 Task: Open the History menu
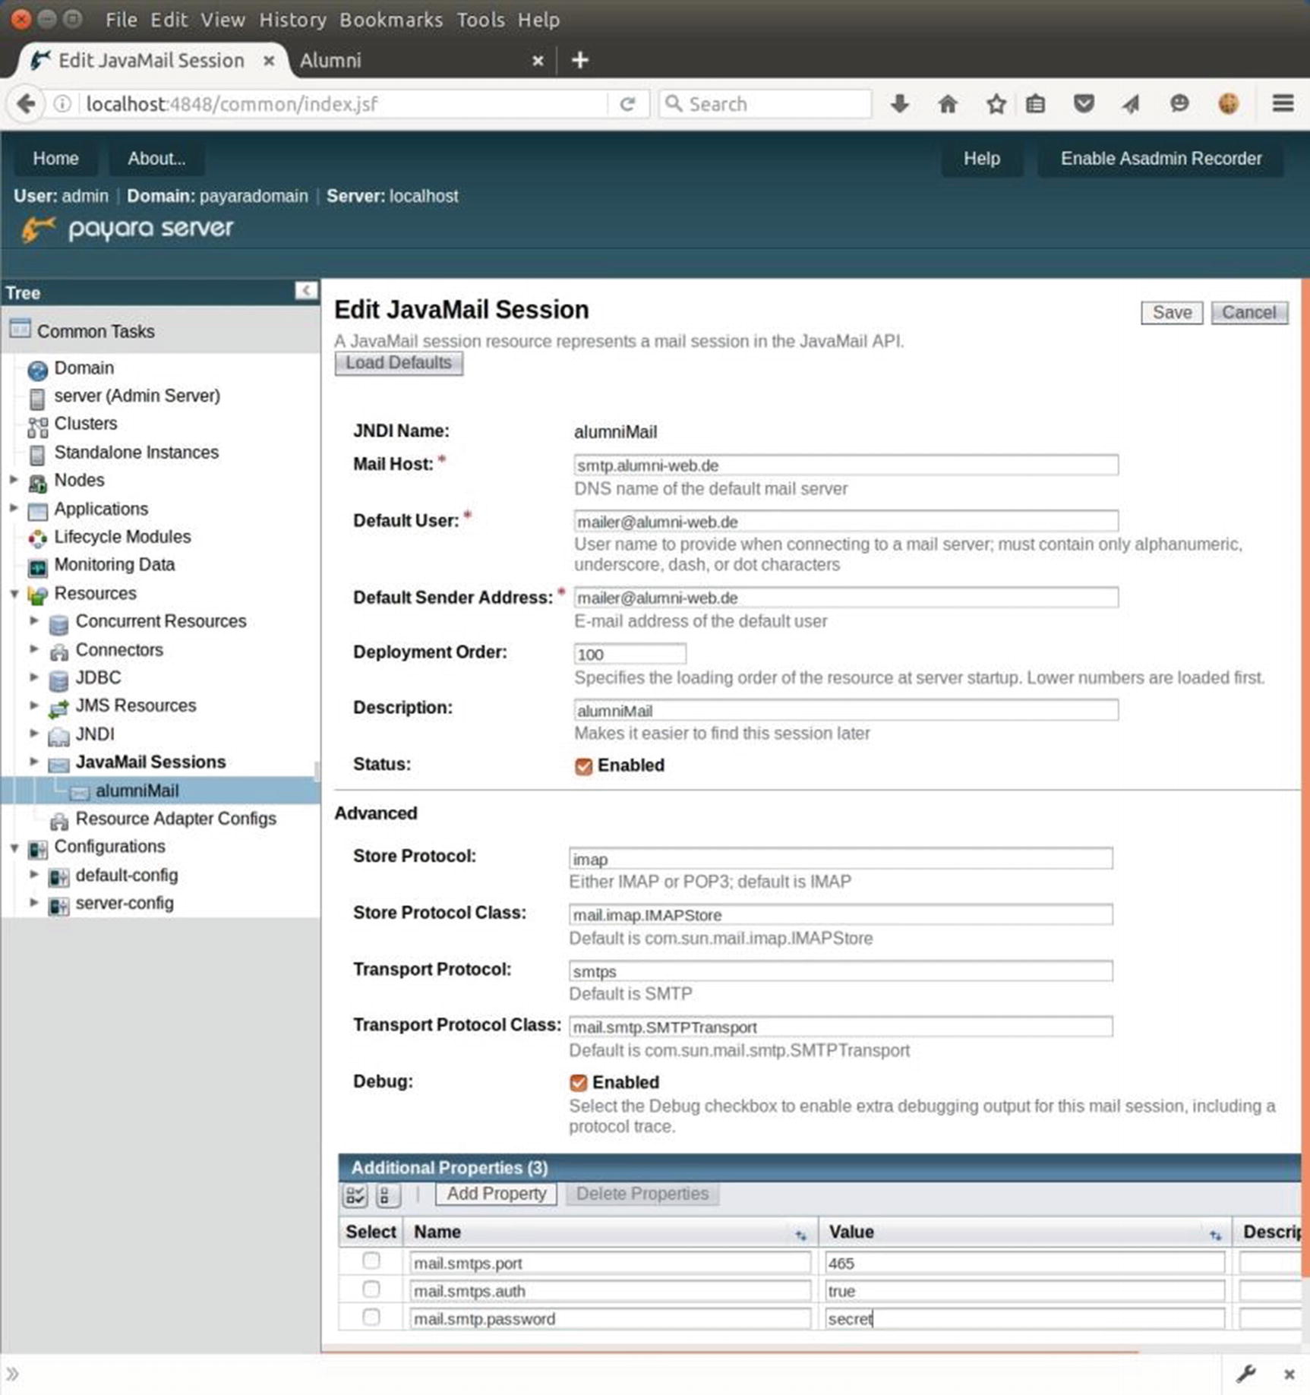click(292, 20)
